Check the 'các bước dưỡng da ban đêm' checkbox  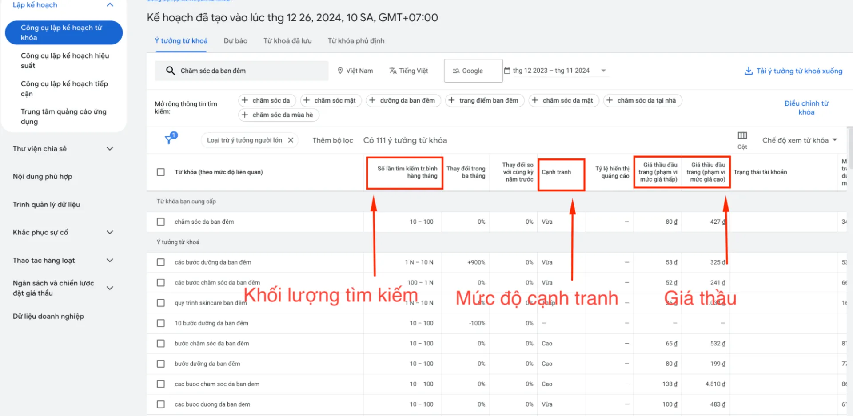pos(161,262)
